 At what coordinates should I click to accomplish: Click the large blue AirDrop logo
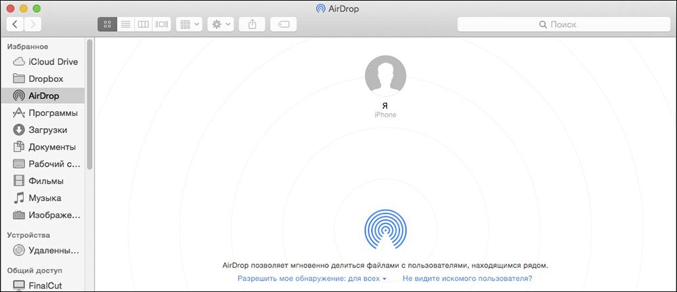(x=385, y=230)
